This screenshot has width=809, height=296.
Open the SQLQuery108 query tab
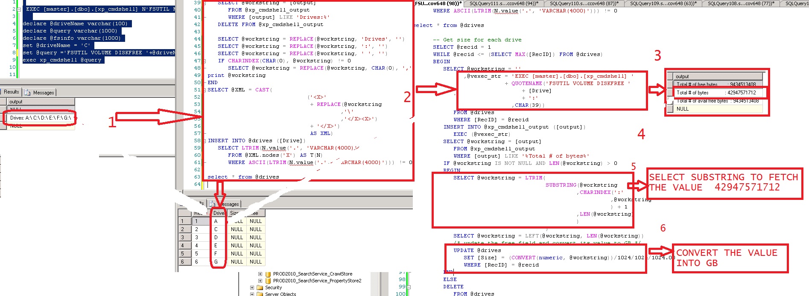[741, 3]
